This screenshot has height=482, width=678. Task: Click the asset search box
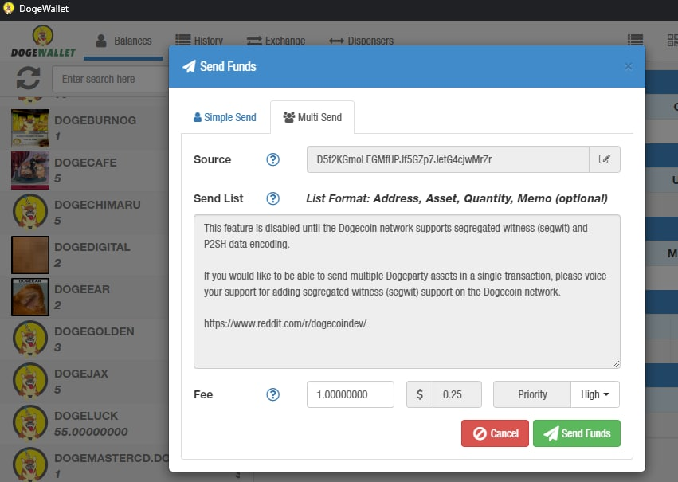click(111, 79)
